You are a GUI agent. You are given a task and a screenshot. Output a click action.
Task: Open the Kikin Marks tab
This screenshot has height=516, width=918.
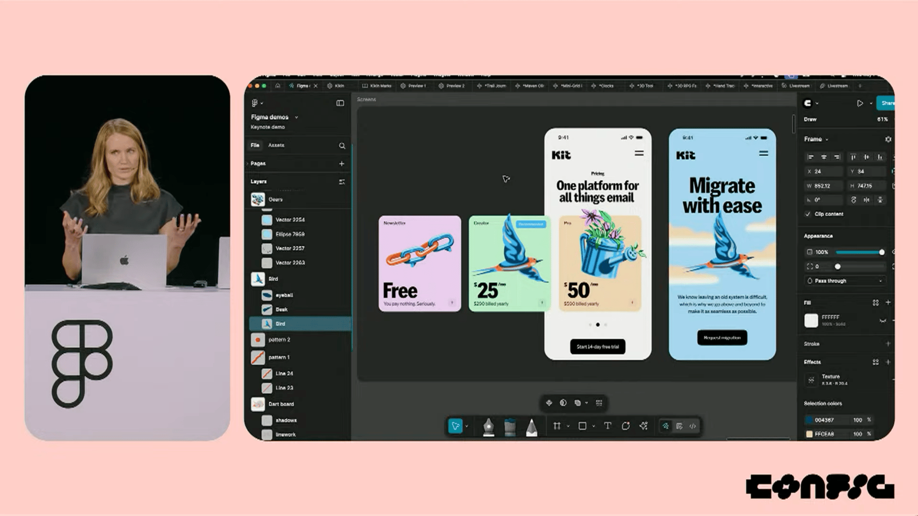(377, 86)
